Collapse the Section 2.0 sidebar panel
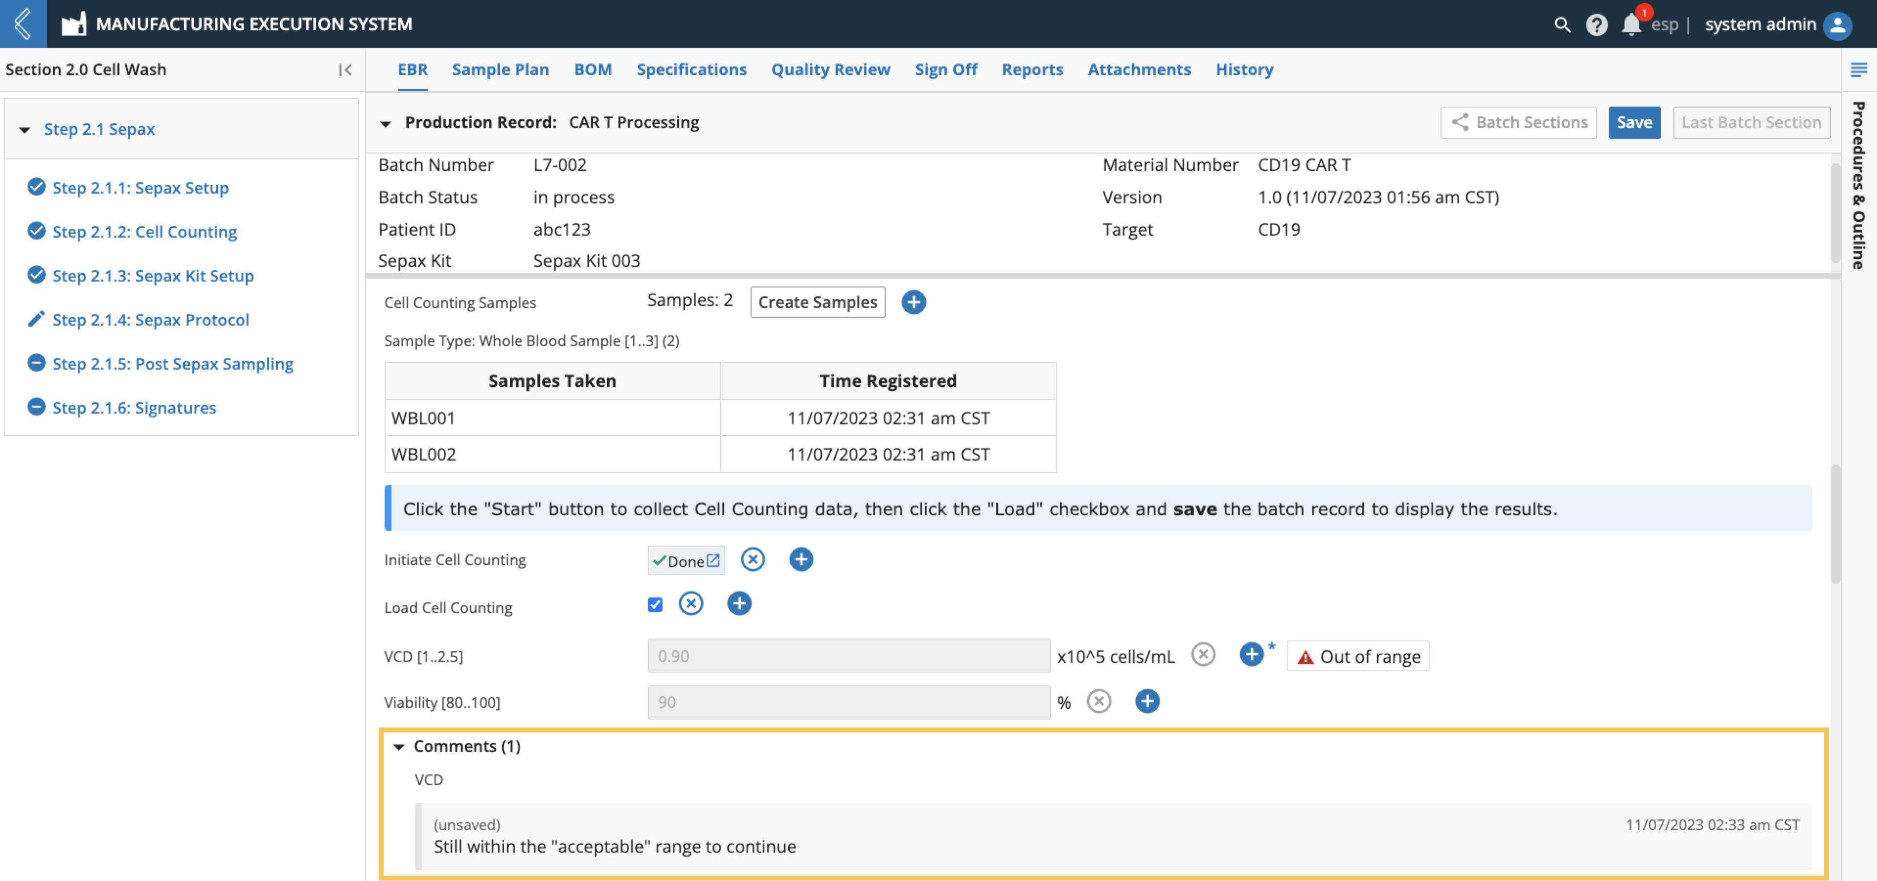This screenshot has height=881, width=1877. click(345, 70)
